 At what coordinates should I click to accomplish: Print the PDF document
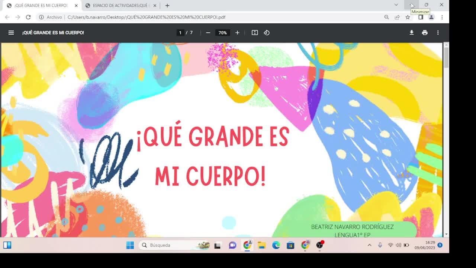coord(425,33)
